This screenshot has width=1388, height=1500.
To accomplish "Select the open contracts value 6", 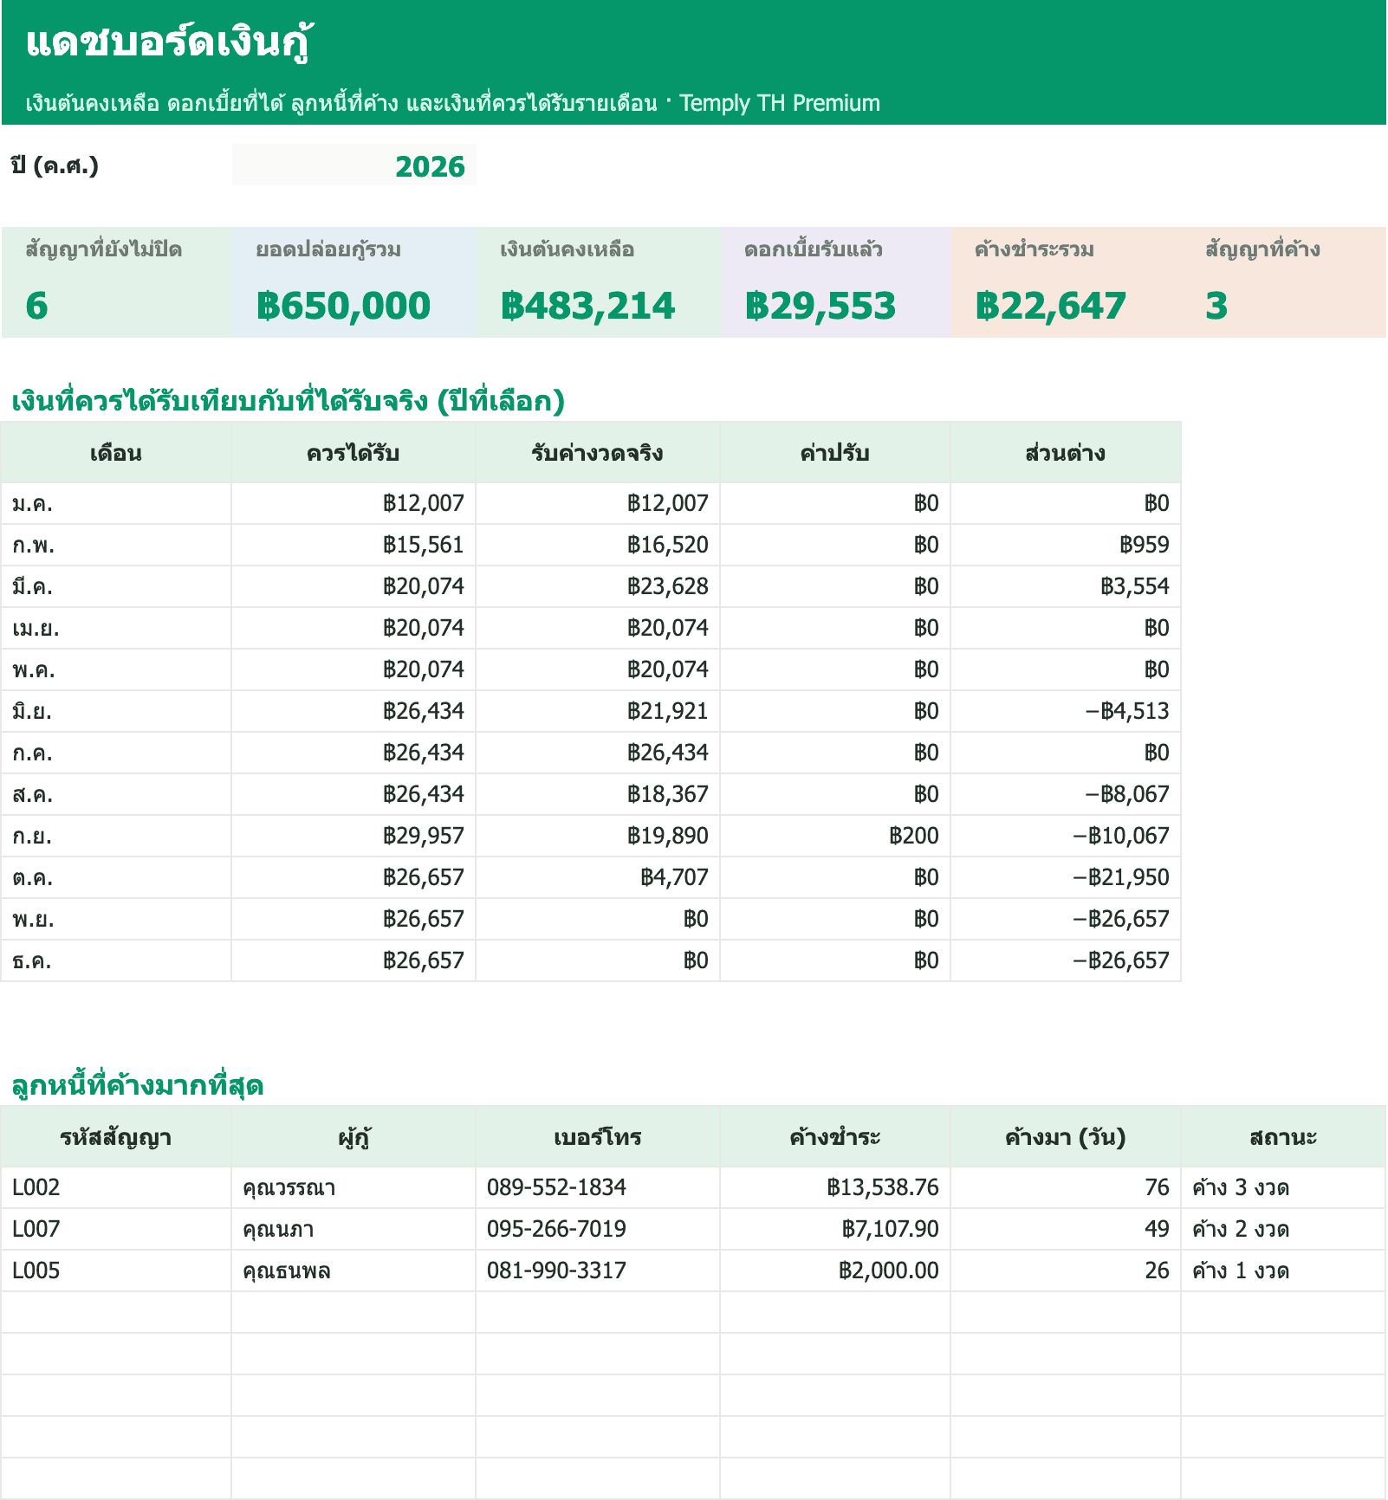I will [x=36, y=306].
